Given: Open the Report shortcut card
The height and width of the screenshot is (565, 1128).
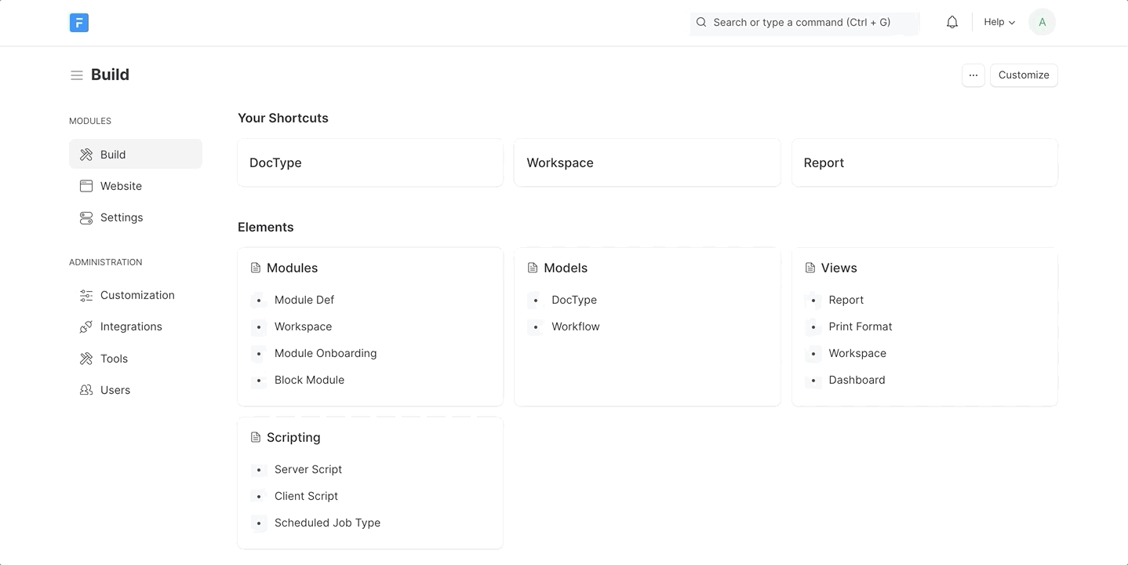Looking at the screenshot, I should click(x=924, y=163).
